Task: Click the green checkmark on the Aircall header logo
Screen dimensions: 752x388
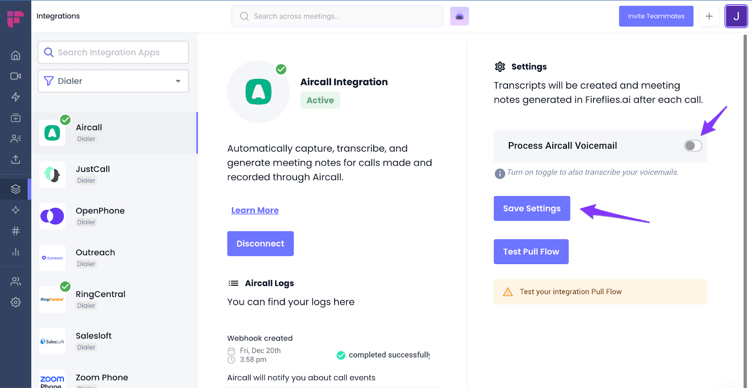Action: click(281, 69)
